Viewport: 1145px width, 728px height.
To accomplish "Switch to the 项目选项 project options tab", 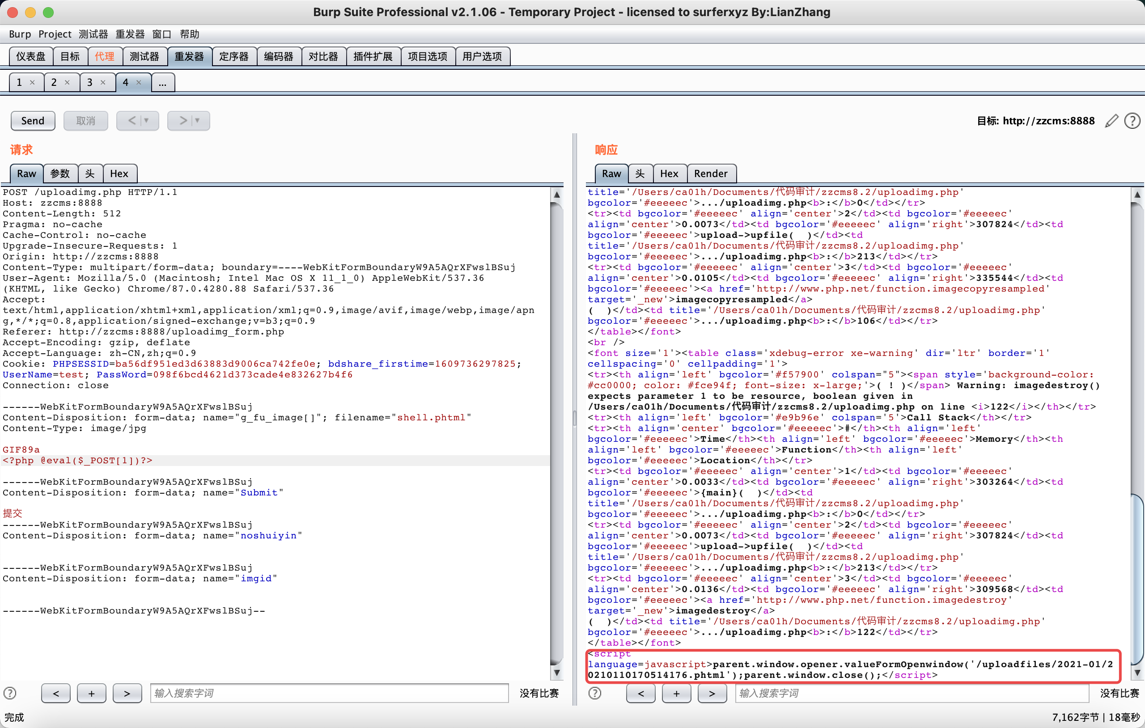I will pos(428,57).
